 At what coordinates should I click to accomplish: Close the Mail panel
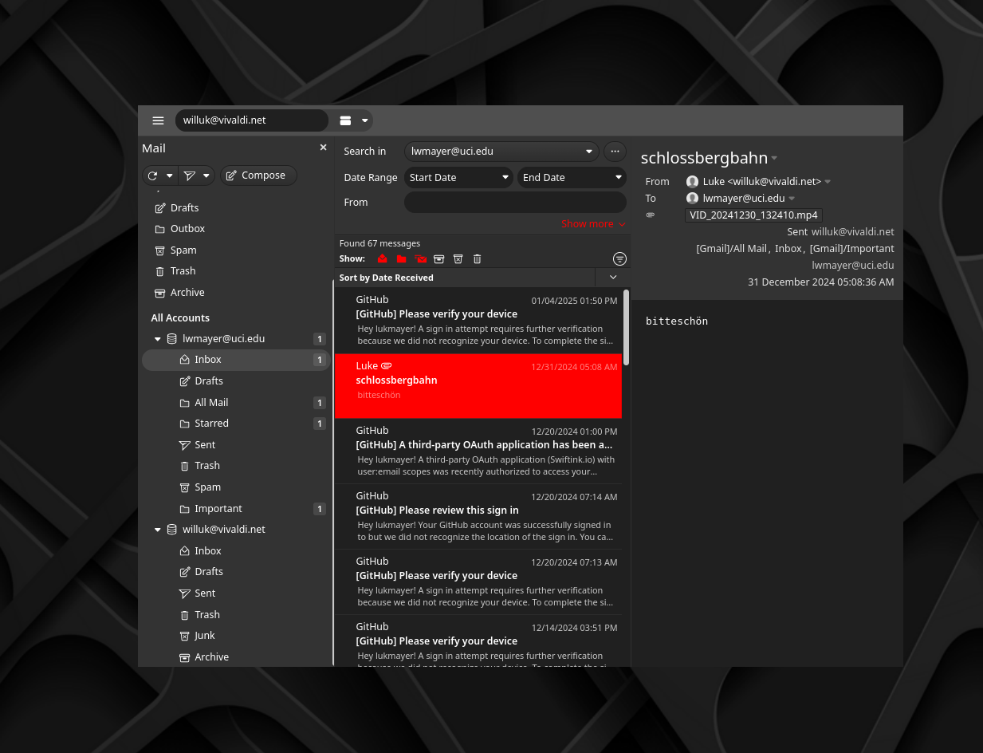click(323, 148)
